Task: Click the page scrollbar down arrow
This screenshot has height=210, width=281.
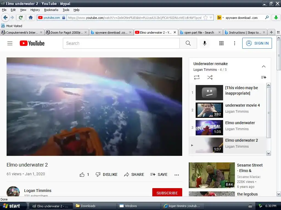Action: (x=279, y=194)
